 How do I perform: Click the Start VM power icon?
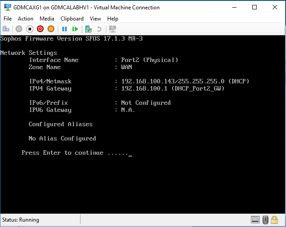19,29
